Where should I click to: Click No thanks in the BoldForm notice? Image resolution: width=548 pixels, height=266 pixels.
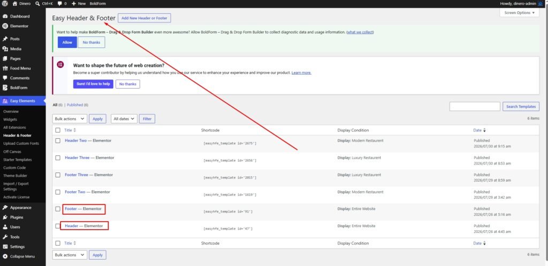click(91, 42)
